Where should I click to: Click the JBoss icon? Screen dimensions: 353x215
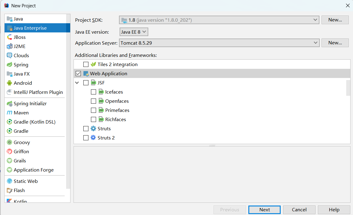click(9, 37)
